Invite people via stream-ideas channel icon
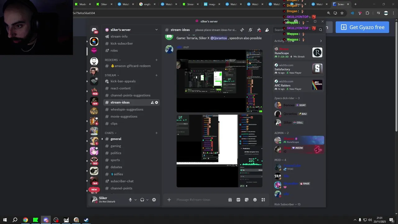 pos(152,102)
